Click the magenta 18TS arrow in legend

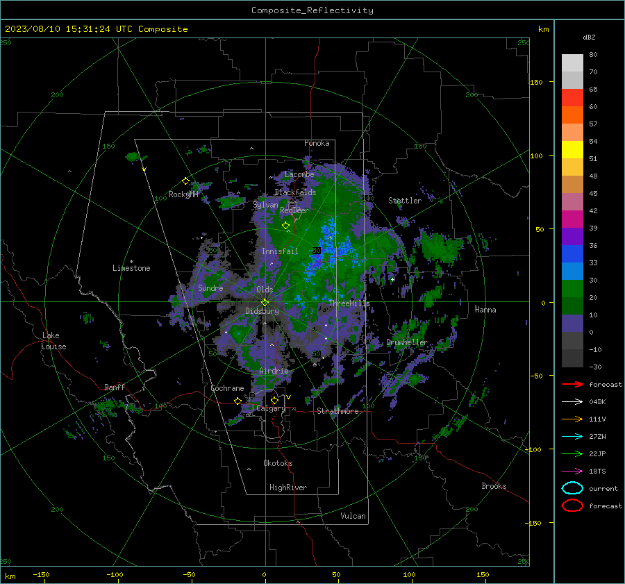point(572,472)
